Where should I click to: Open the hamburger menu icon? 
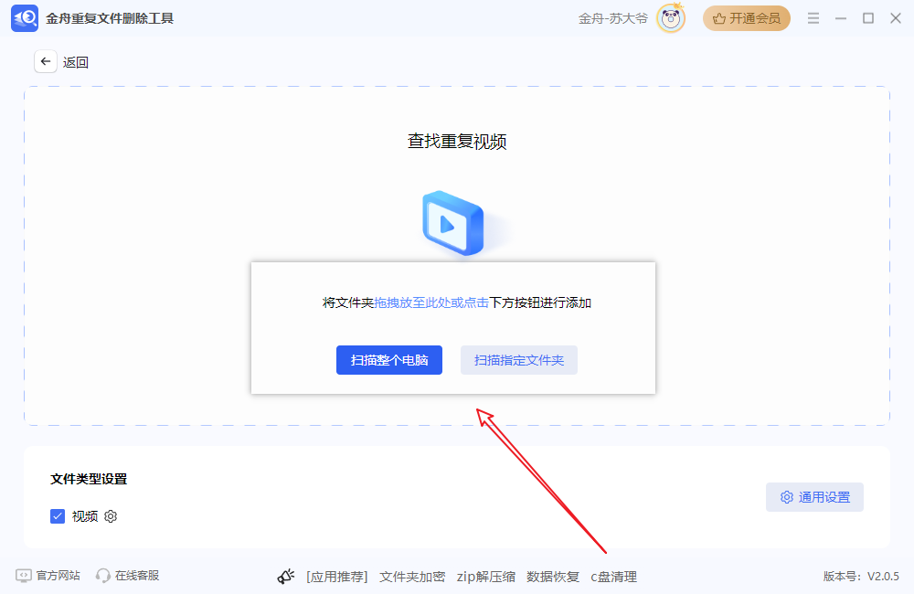tap(813, 18)
